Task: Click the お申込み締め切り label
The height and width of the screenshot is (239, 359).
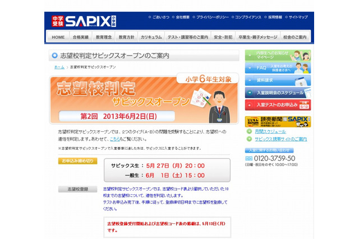Action: 77,161
